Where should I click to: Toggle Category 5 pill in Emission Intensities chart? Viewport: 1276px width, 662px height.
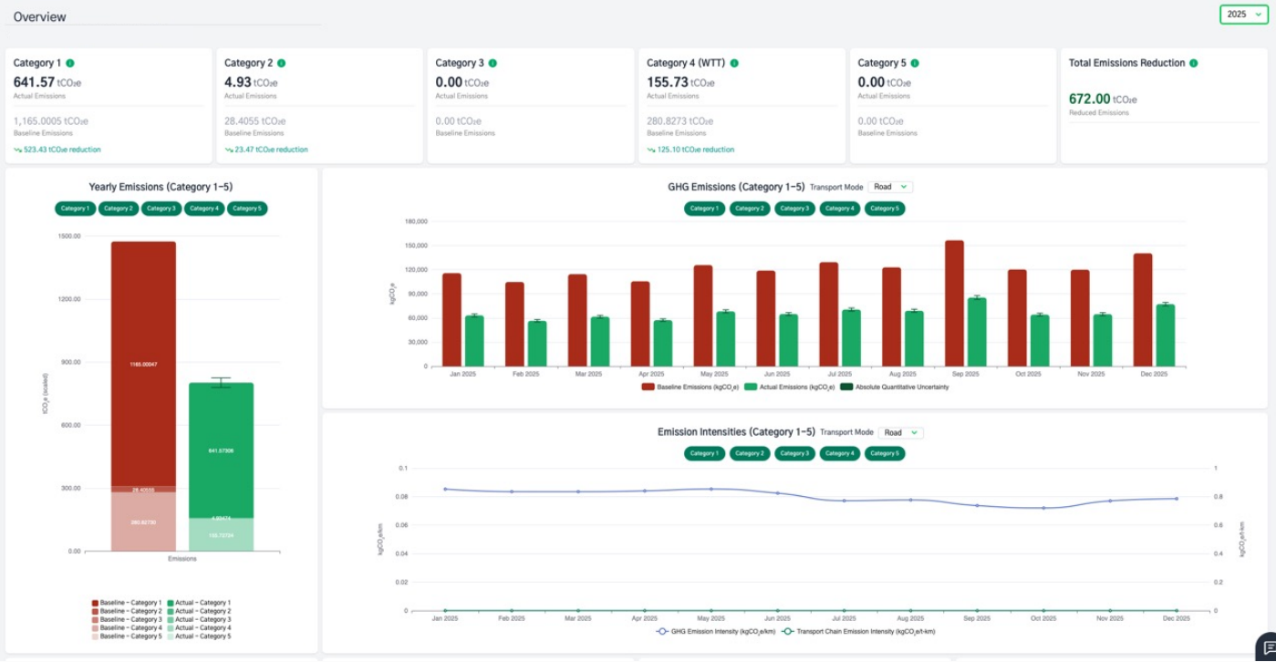click(x=885, y=453)
